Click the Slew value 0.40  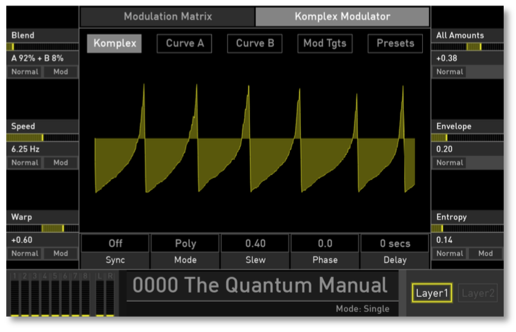(255, 243)
